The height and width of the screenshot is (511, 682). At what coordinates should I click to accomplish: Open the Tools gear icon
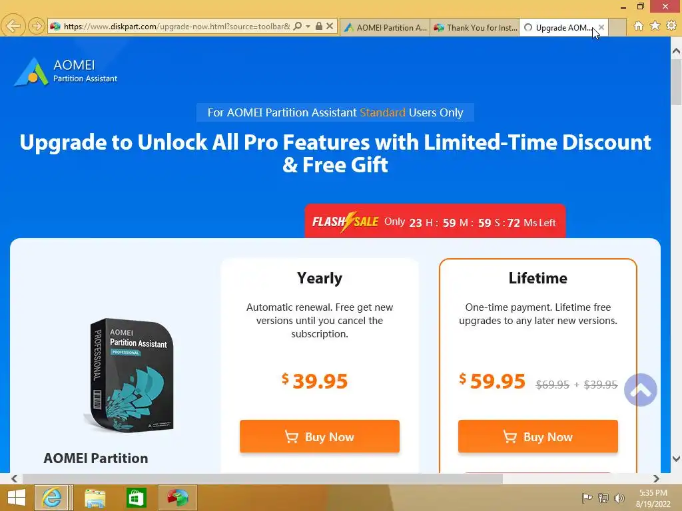point(671,26)
